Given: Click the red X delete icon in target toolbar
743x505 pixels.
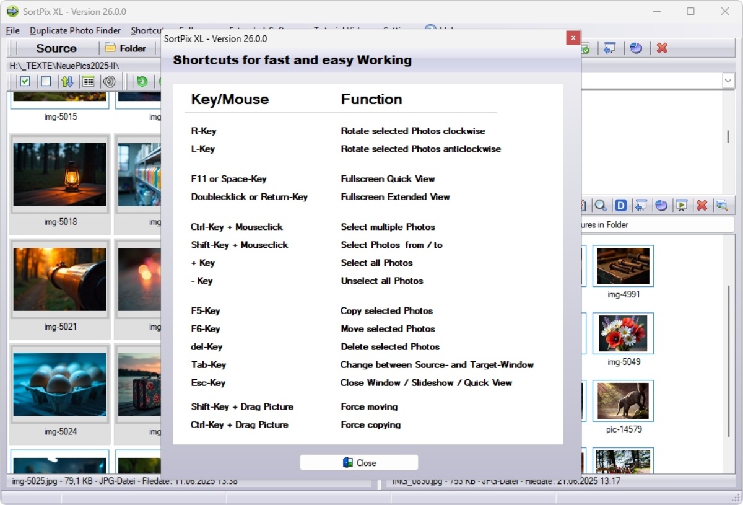Looking at the screenshot, I should tap(702, 205).
